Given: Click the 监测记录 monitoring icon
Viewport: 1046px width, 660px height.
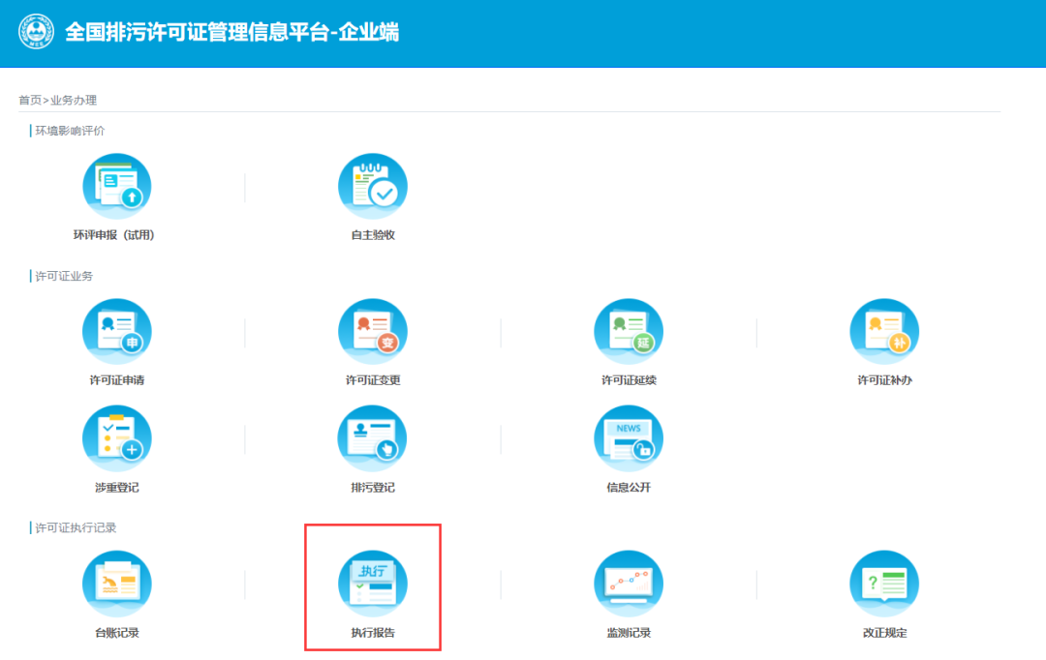Looking at the screenshot, I should tap(629, 583).
